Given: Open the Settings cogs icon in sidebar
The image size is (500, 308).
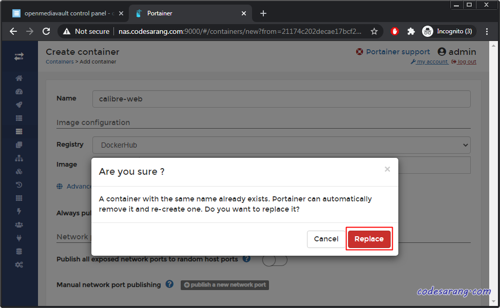Looking at the screenshot, I should 19,265.
